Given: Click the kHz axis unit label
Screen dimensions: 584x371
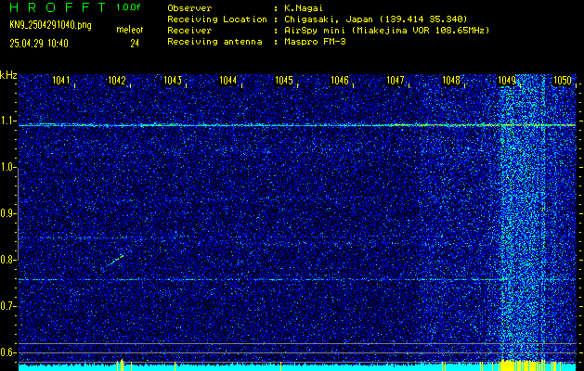Looking at the screenshot, I should [x=8, y=75].
